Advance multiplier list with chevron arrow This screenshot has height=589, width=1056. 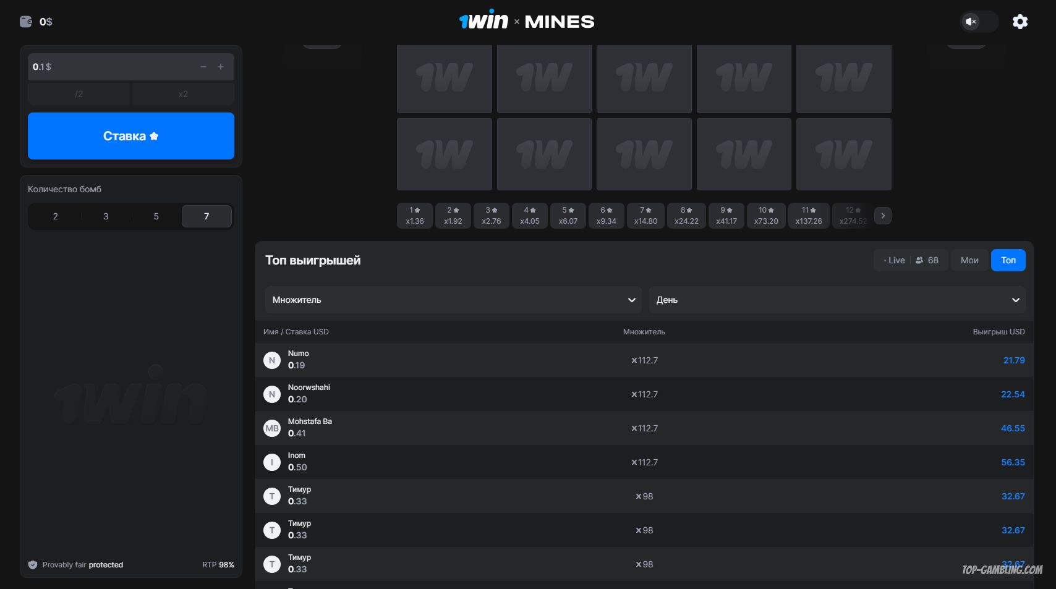pyautogui.click(x=883, y=216)
